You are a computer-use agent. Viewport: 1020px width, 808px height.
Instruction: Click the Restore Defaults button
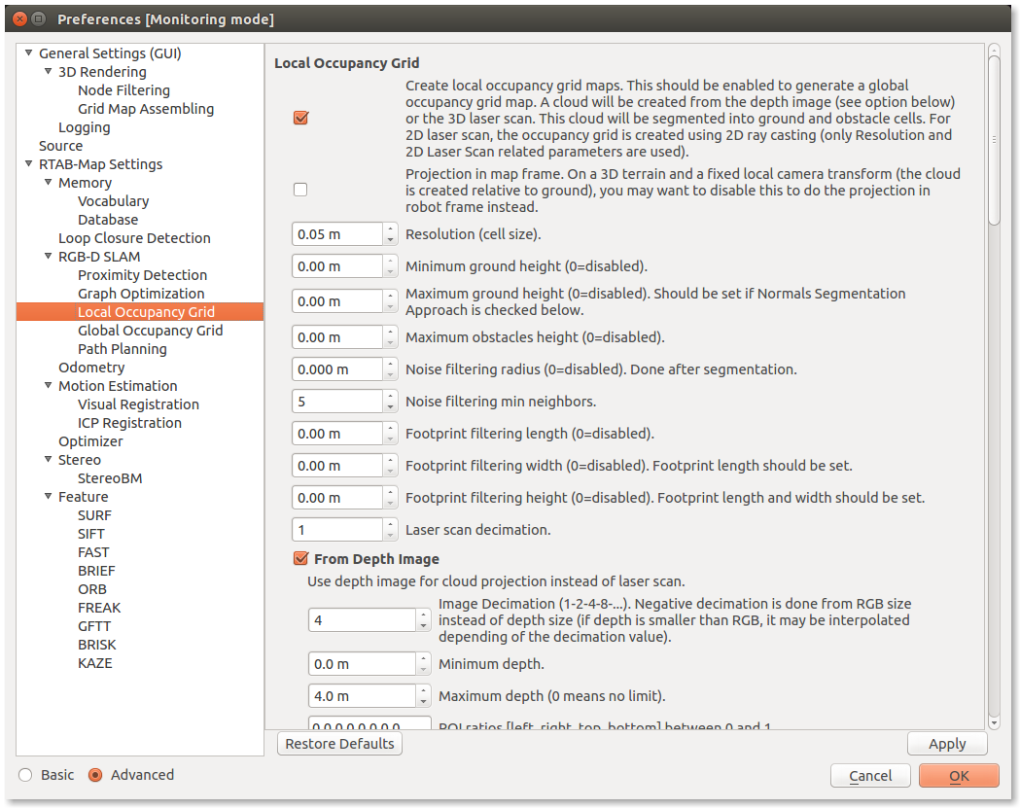339,744
